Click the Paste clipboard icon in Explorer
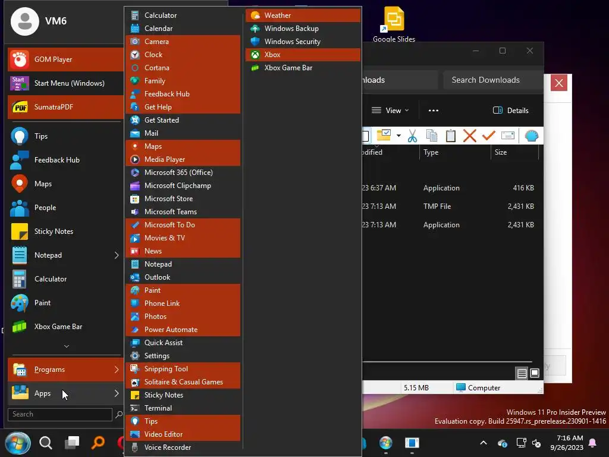This screenshot has height=457, width=609. (x=451, y=136)
